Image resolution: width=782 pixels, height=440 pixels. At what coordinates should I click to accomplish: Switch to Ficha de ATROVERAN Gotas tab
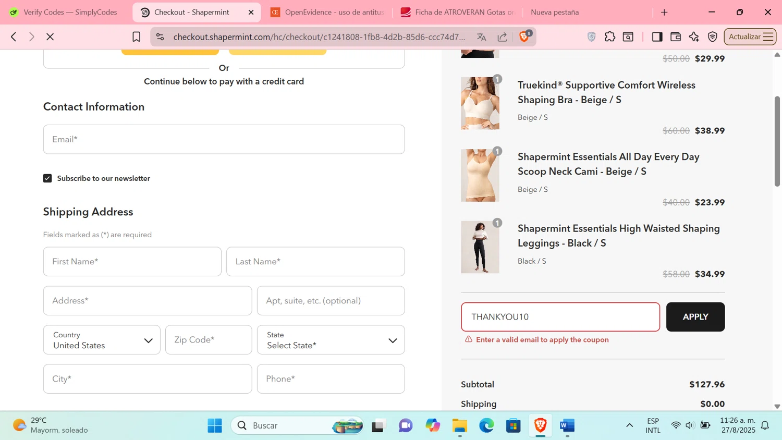457,12
